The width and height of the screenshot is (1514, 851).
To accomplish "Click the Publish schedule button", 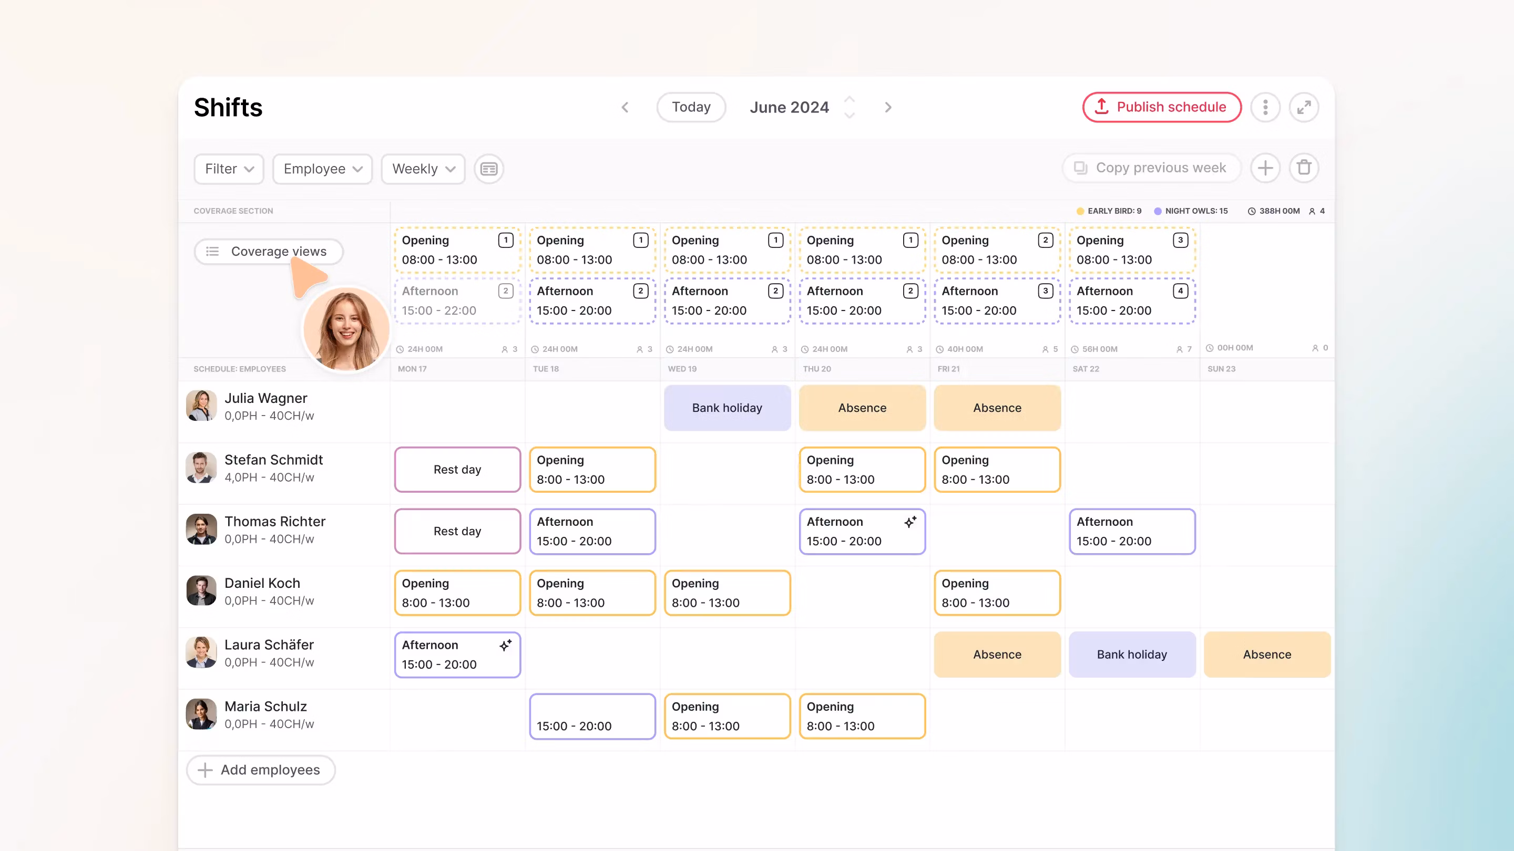I will tap(1161, 108).
